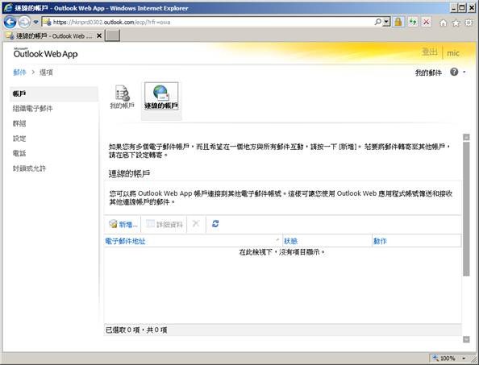This screenshot has width=479, height=365.
Task: Select the 連線的帳戶 connected accounts icon
Action: [161, 97]
